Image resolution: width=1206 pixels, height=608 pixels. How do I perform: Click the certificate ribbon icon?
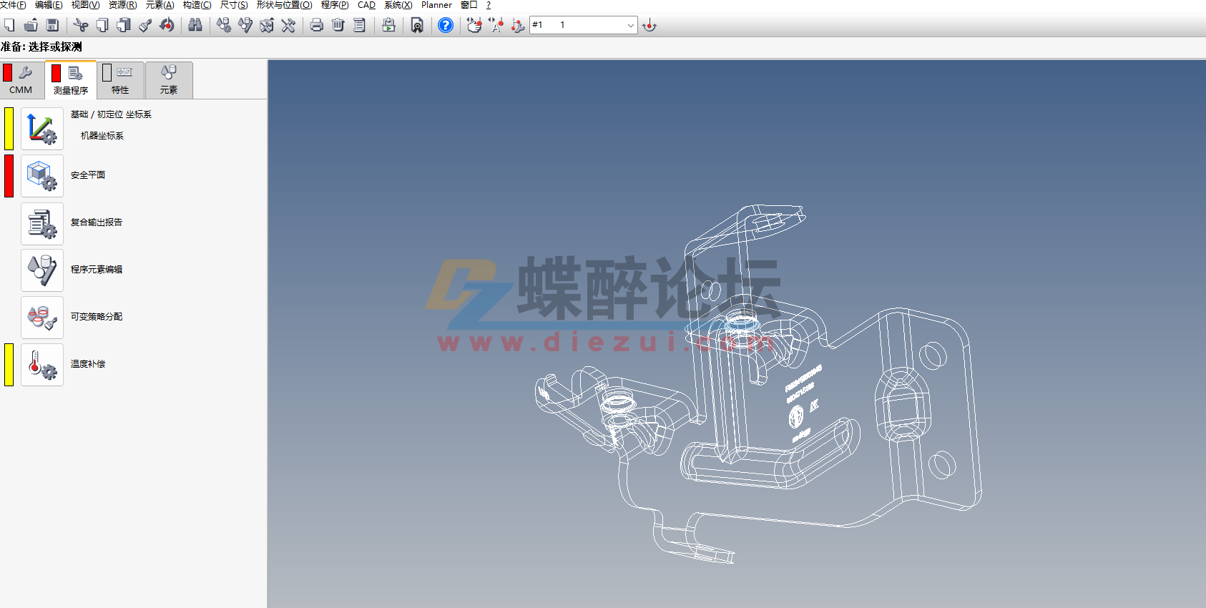click(x=417, y=26)
